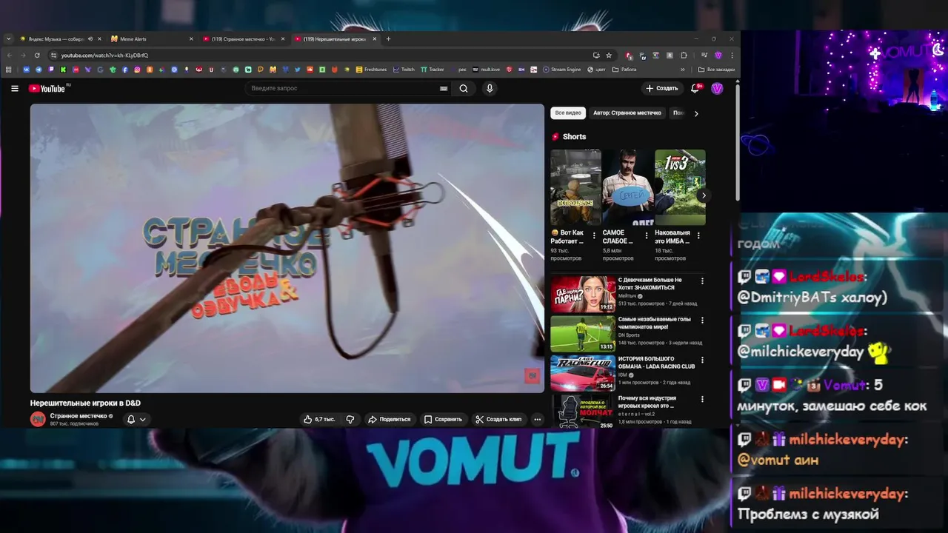Open subscription notification bell dropdown
The width and height of the screenshot is (948, 533).
coord(136,419)
